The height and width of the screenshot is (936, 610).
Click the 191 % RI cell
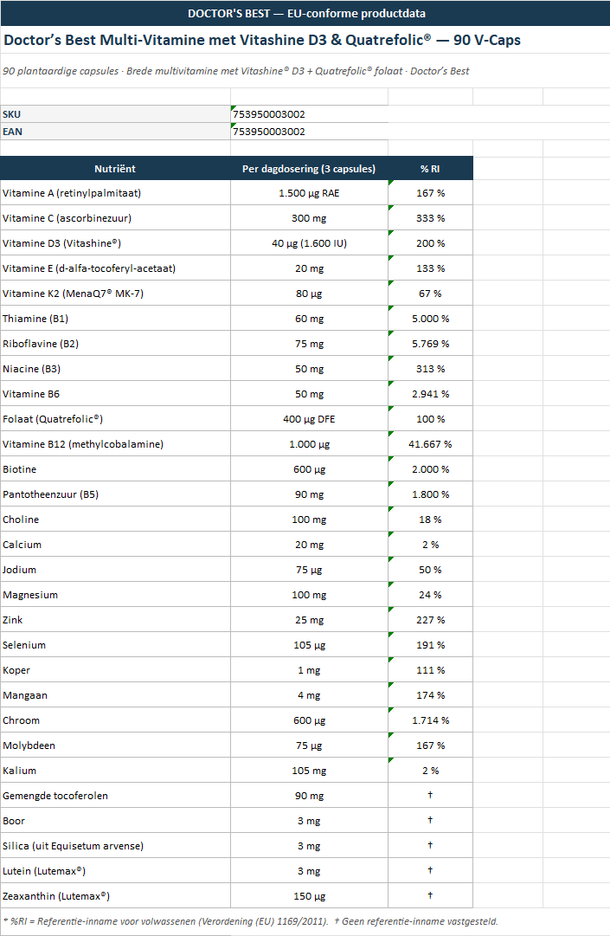point(431,644)
